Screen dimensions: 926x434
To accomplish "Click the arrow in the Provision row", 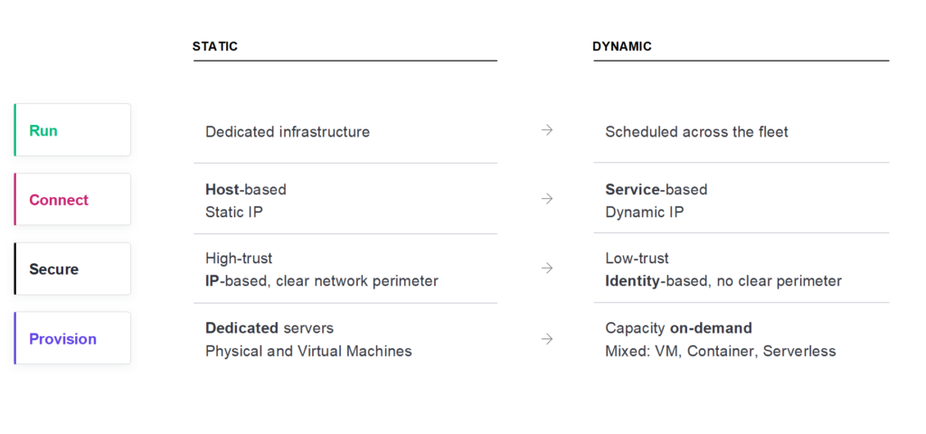I will 547,339.
